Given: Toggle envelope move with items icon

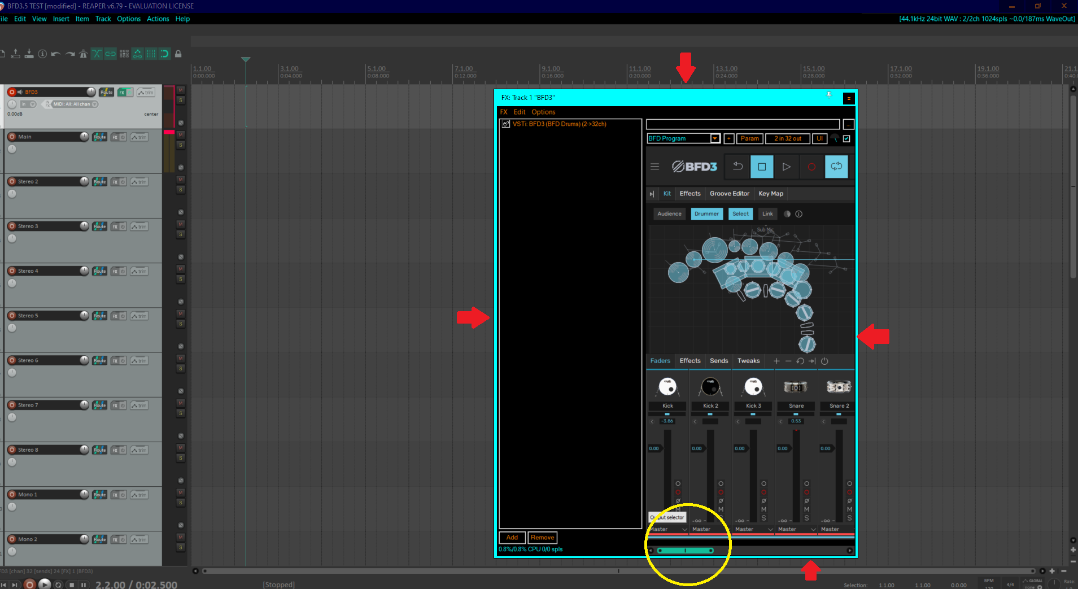Looking at the screenshot, I should (x=138, y=54).
